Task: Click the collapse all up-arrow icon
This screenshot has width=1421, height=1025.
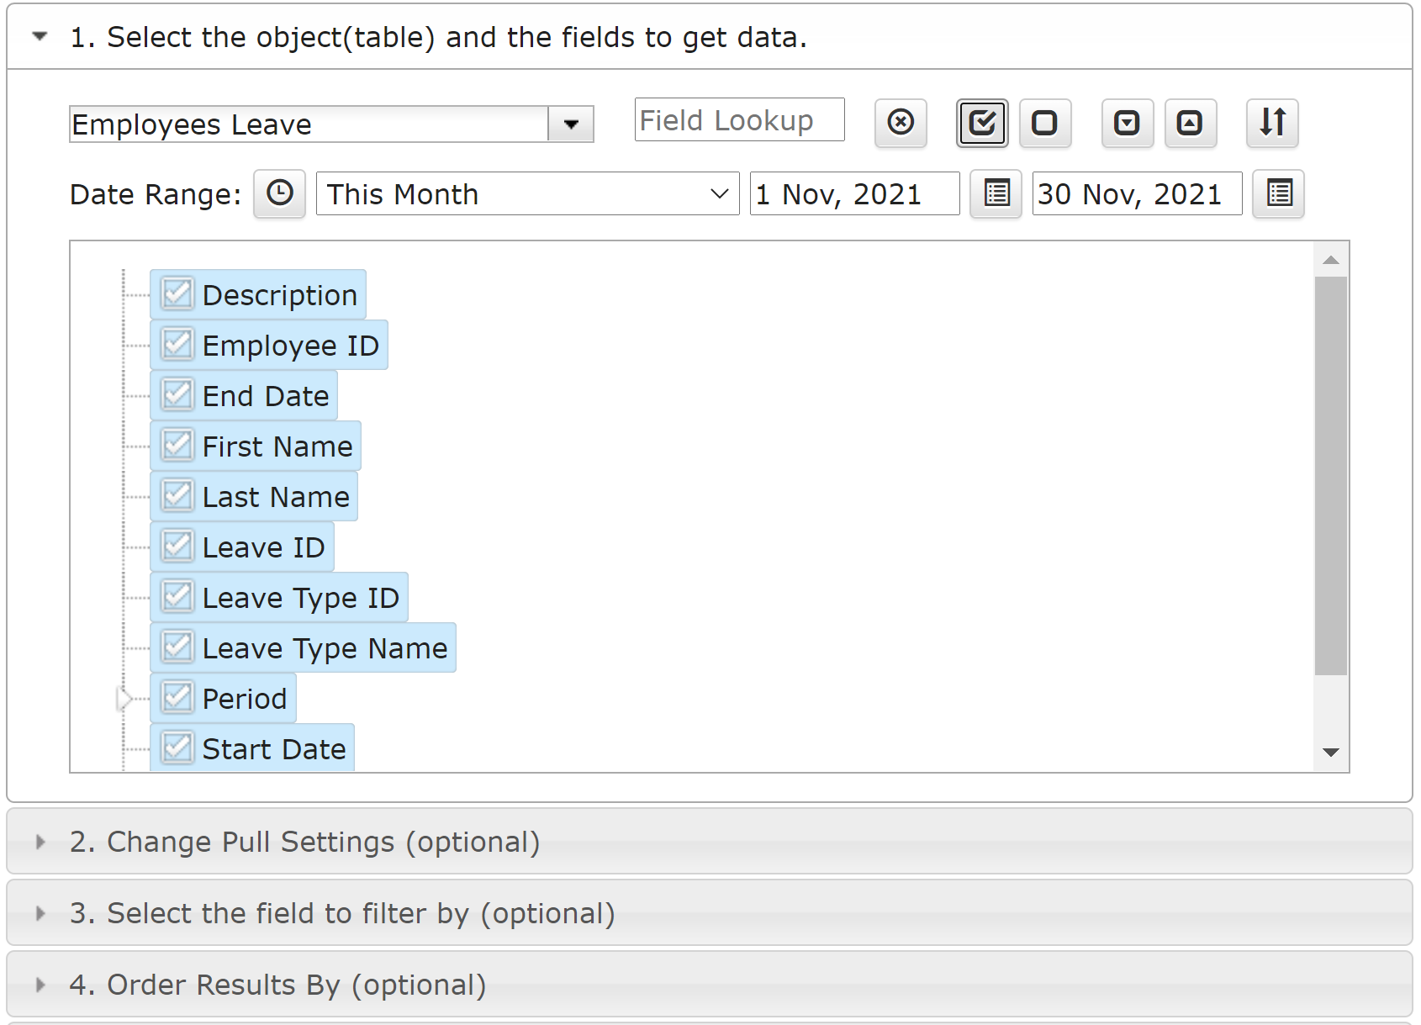Action: [x=1191, y=123]
